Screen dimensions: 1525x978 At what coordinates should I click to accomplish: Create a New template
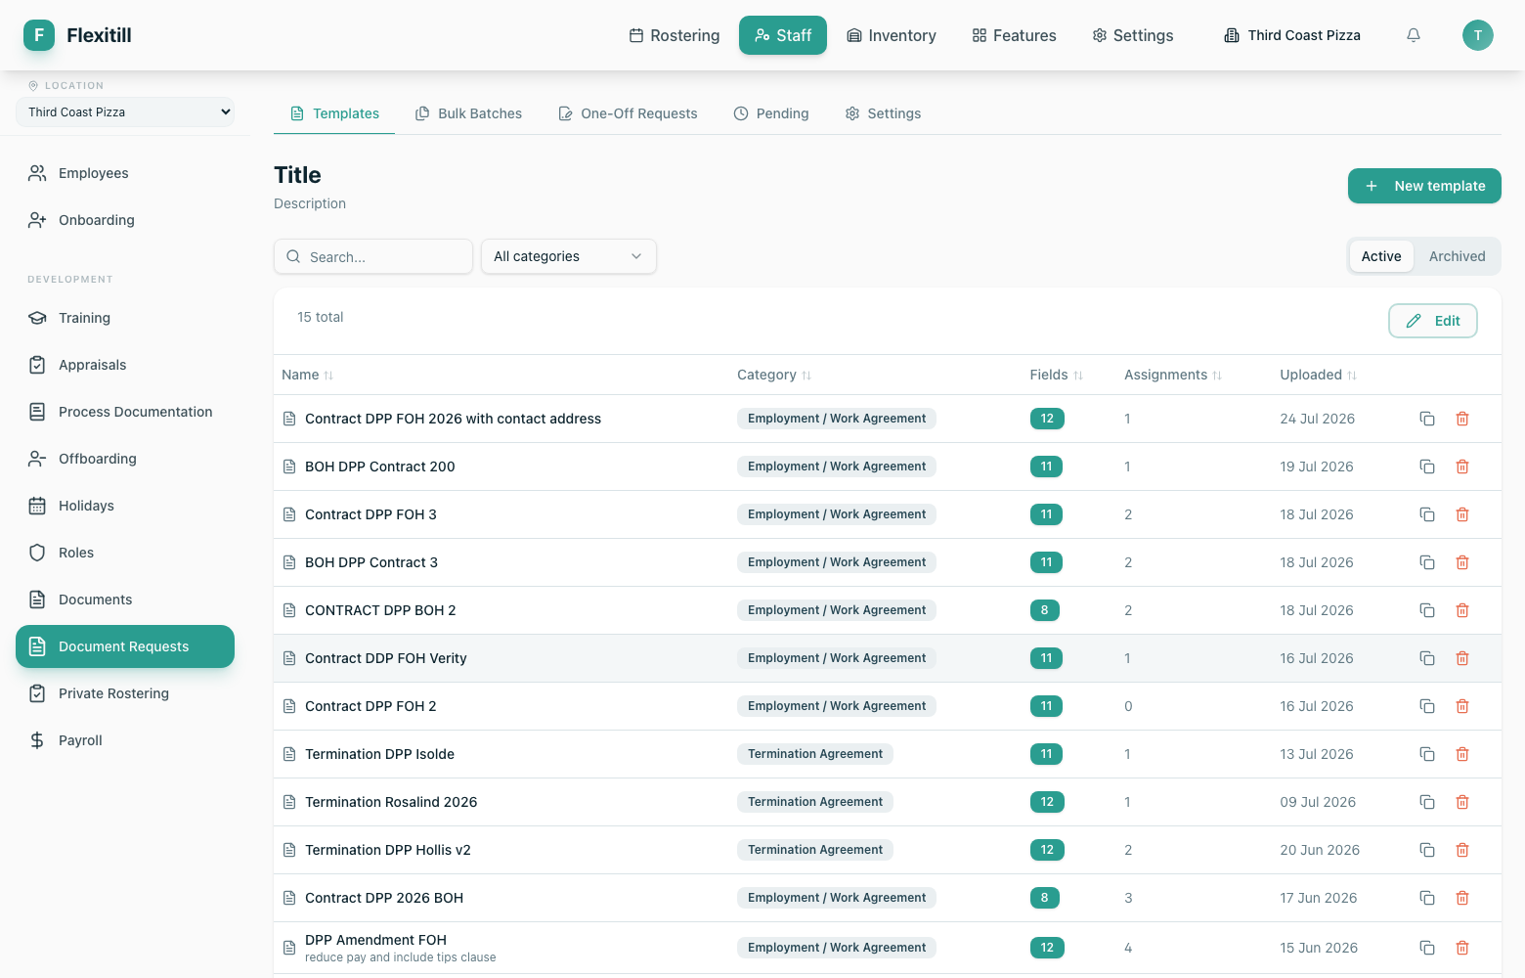click(1424, 186)
